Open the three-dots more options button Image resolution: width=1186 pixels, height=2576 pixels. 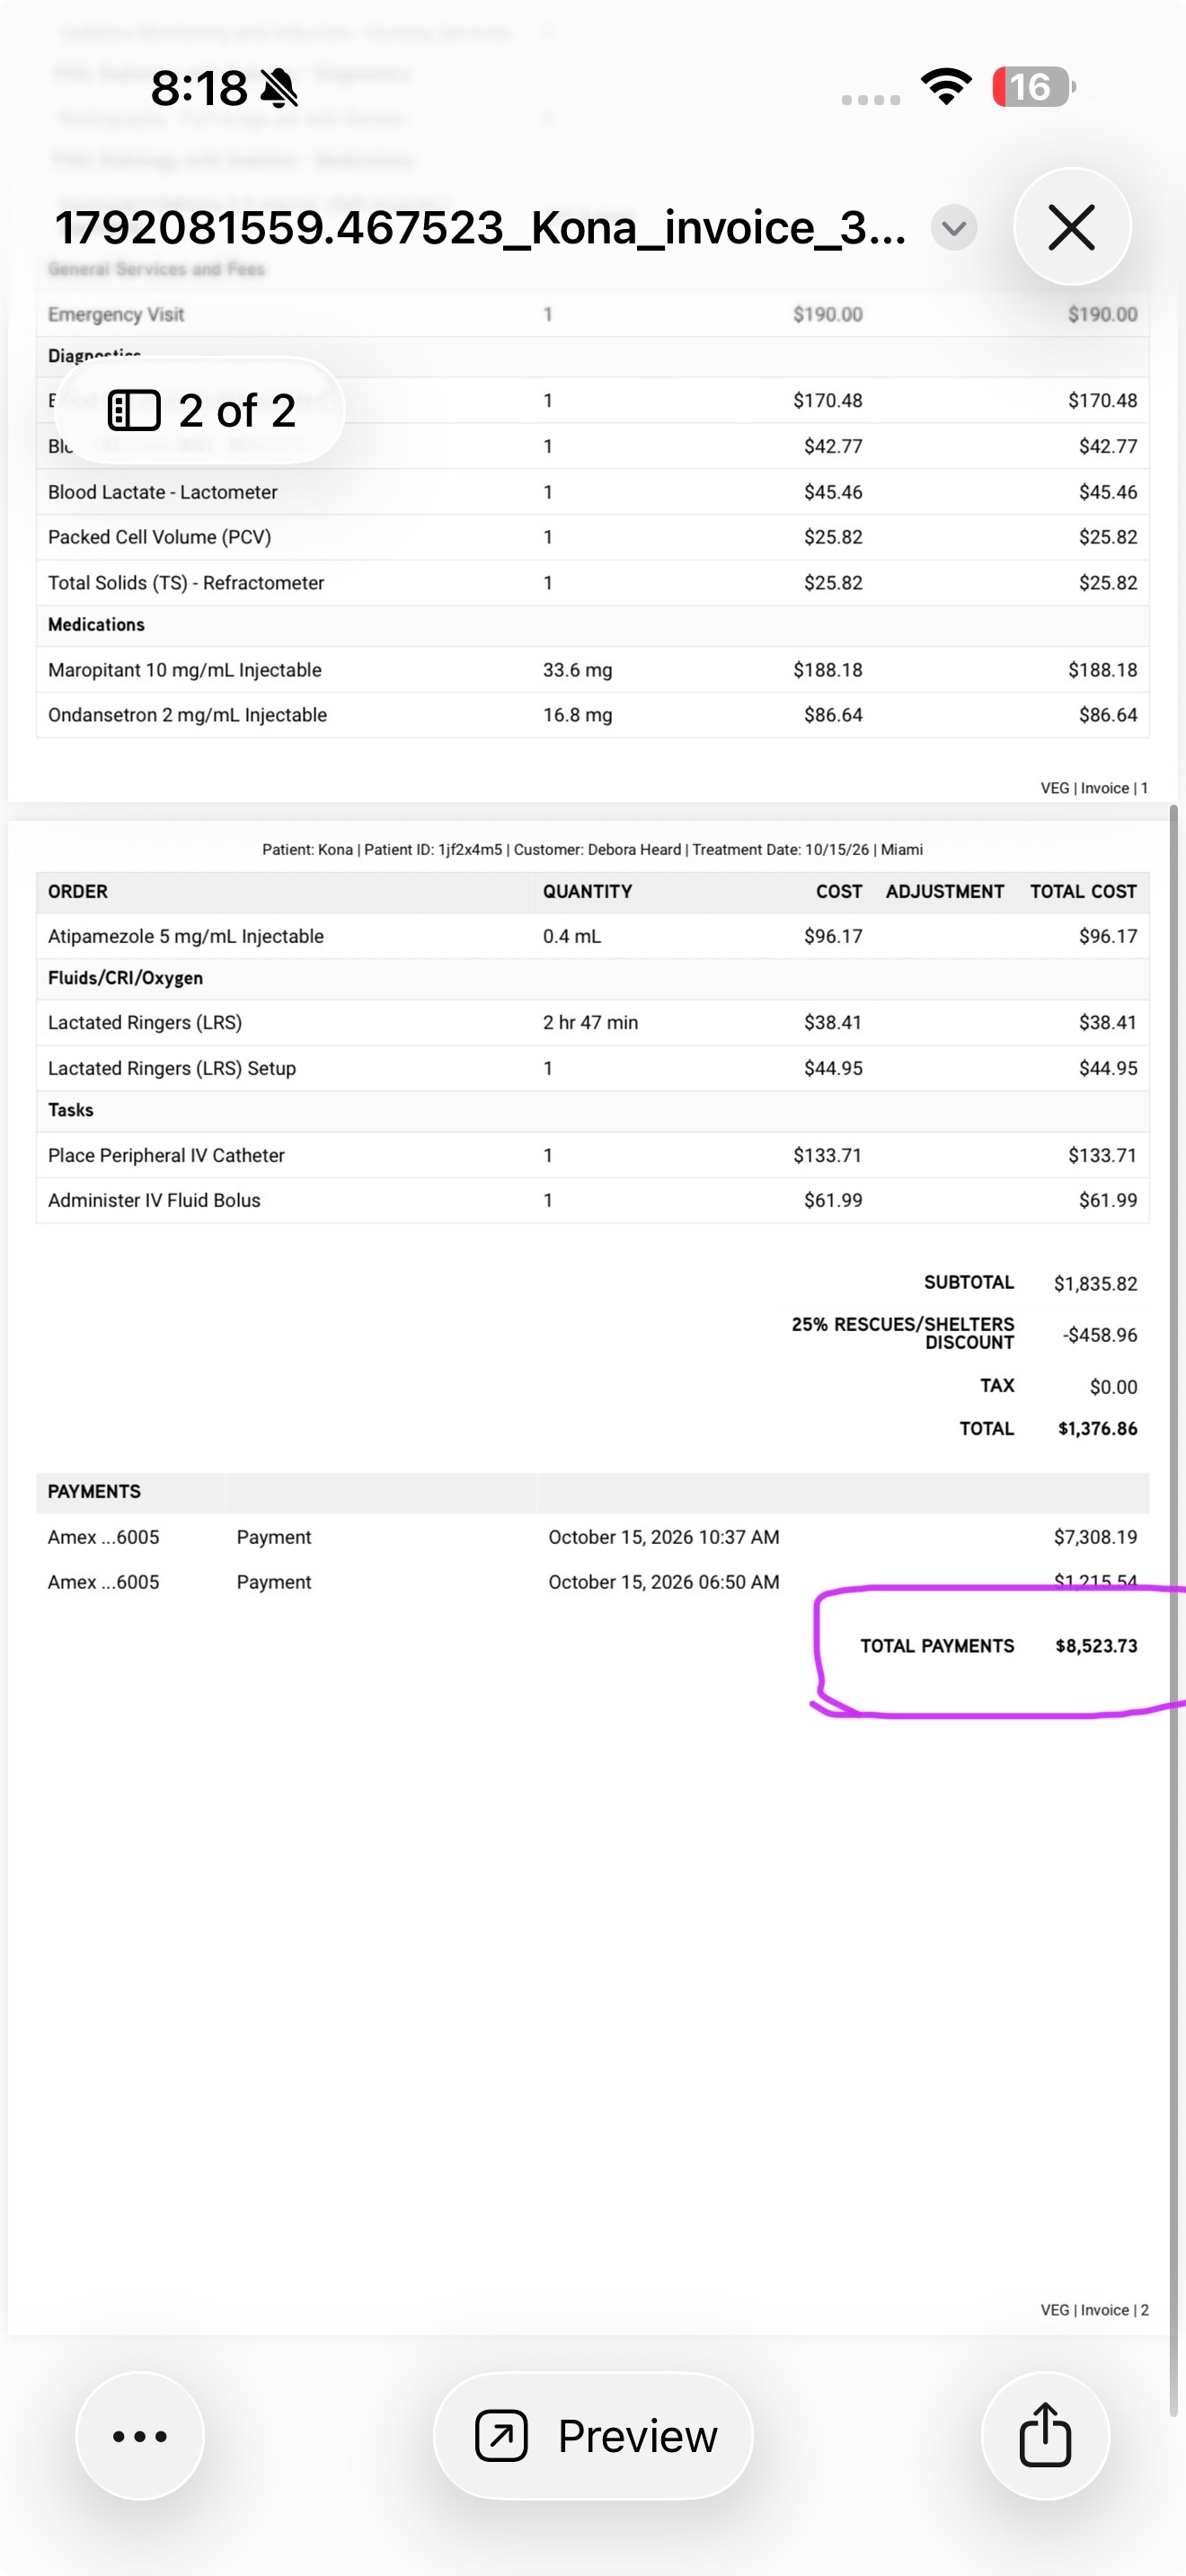[140, 2435]
